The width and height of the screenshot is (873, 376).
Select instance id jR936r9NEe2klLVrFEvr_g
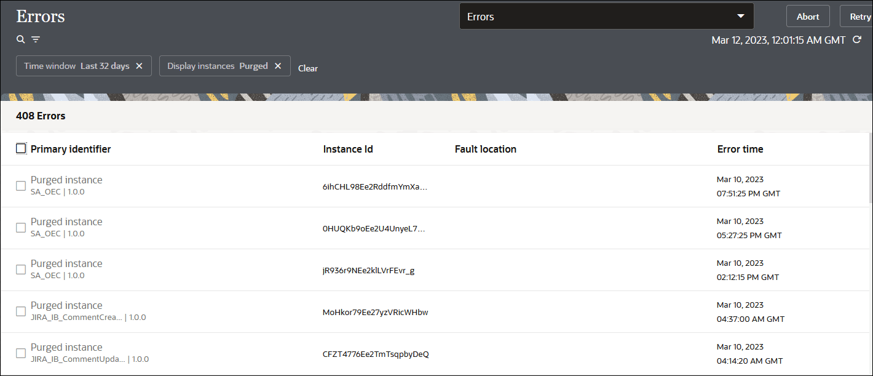coord(368,270)
